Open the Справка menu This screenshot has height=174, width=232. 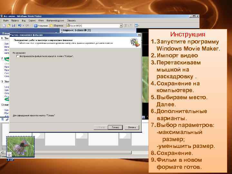(x=71, y=21)
